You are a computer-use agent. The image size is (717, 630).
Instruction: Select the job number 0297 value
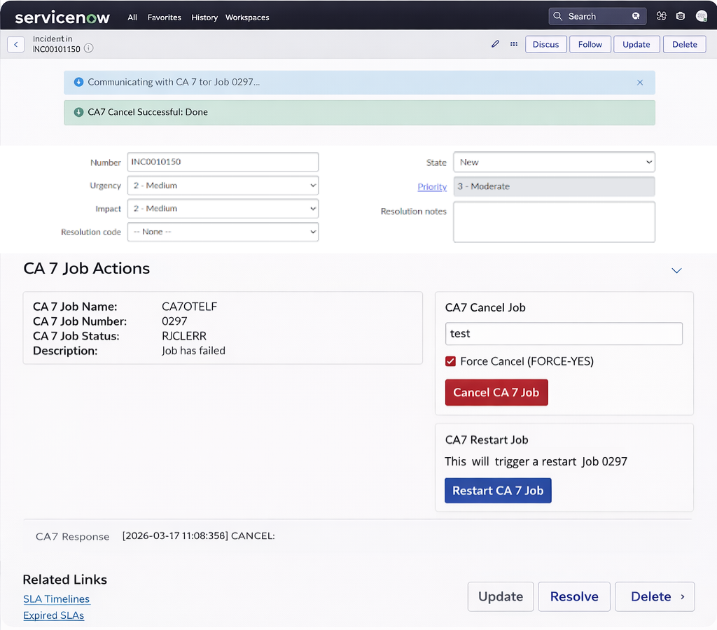tap(174, 321)
